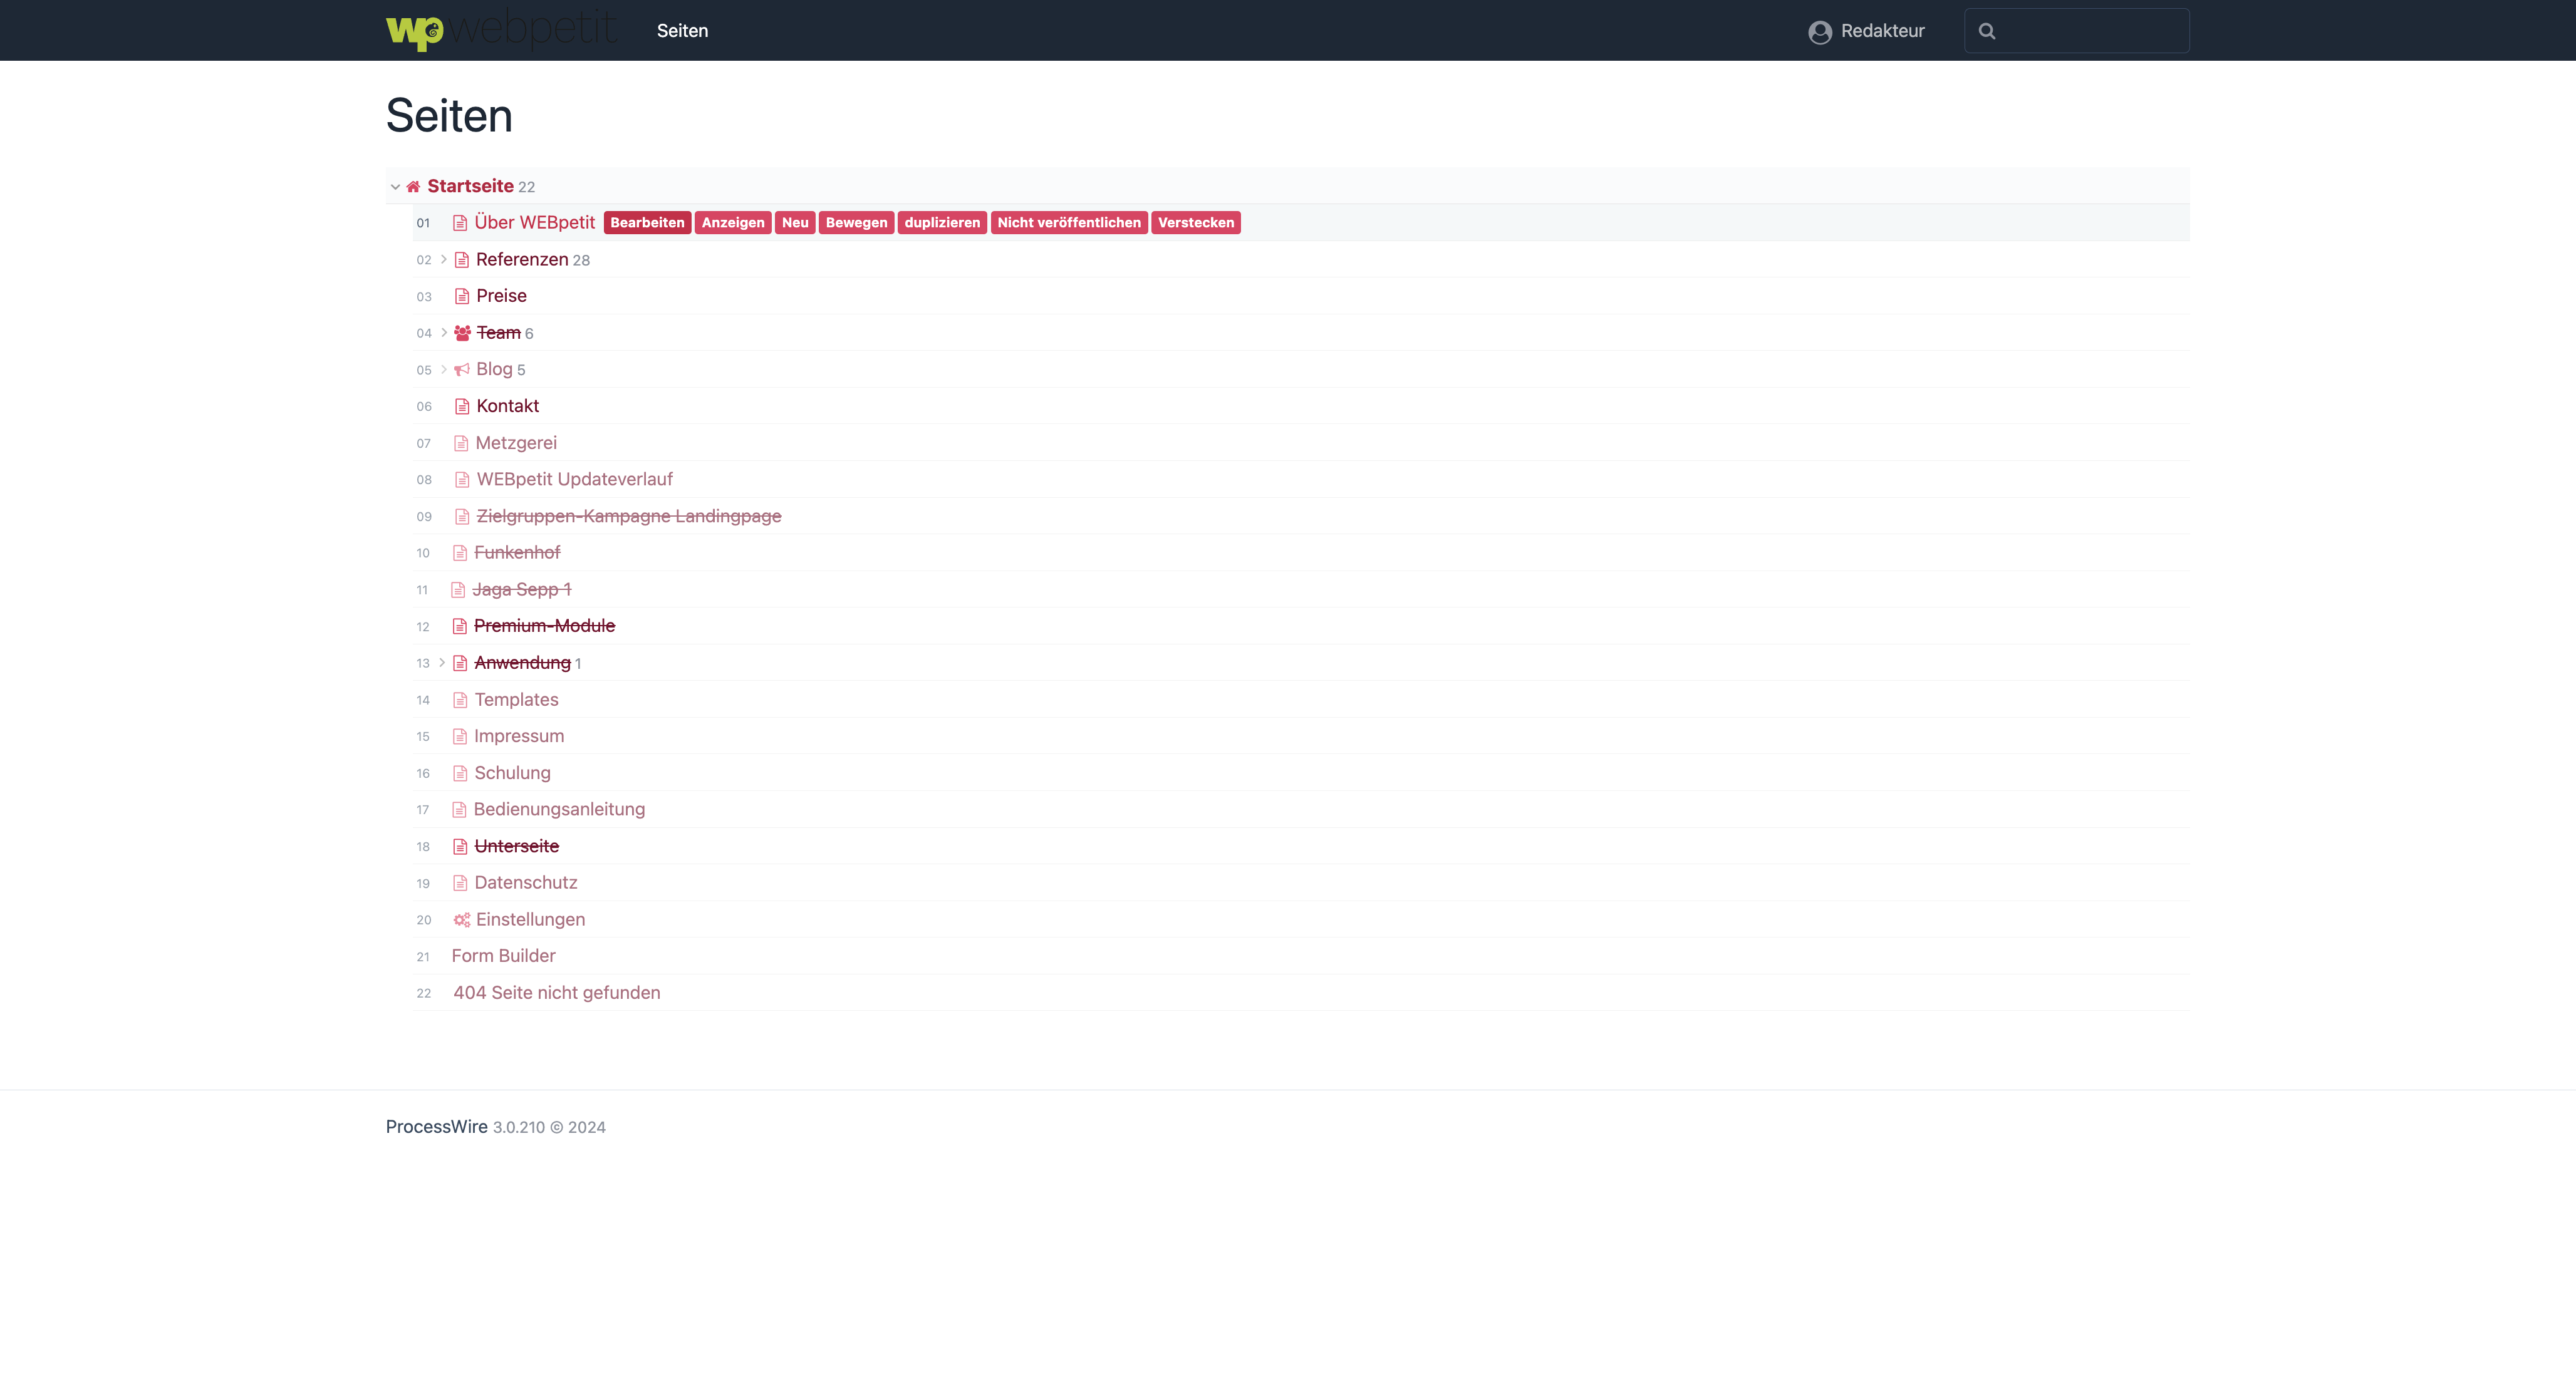Click the page icon beside Kontakt
Screen dimensions: 2576x1379
[462, 406]
